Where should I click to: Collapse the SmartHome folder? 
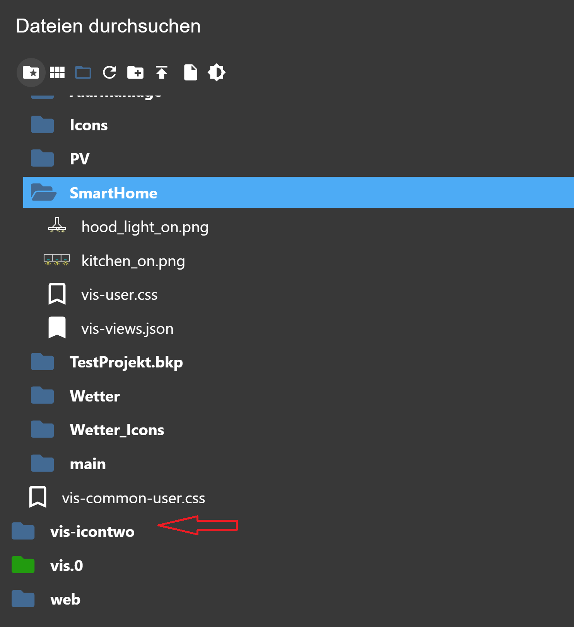point(44,193)
